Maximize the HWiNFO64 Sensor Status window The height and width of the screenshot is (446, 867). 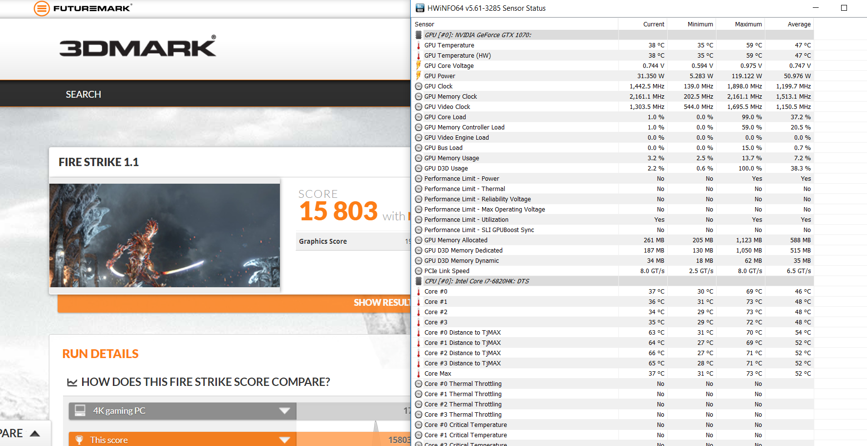click(844, 8)
